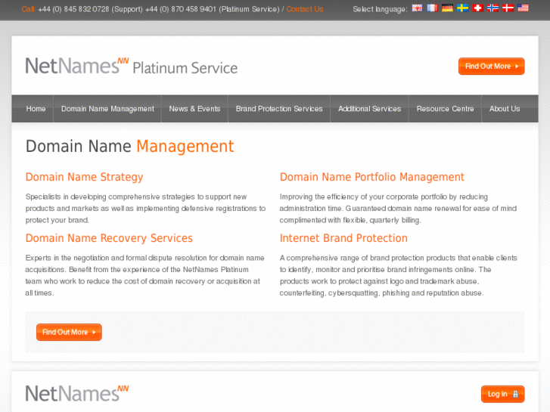Select the Swedish flag language
550x412 pixels.
tap(462, 8)
